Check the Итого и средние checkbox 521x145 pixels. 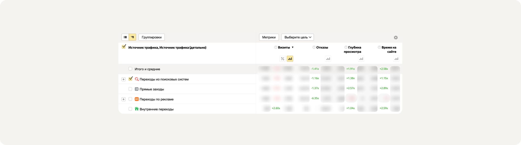(x=130, y=69)
